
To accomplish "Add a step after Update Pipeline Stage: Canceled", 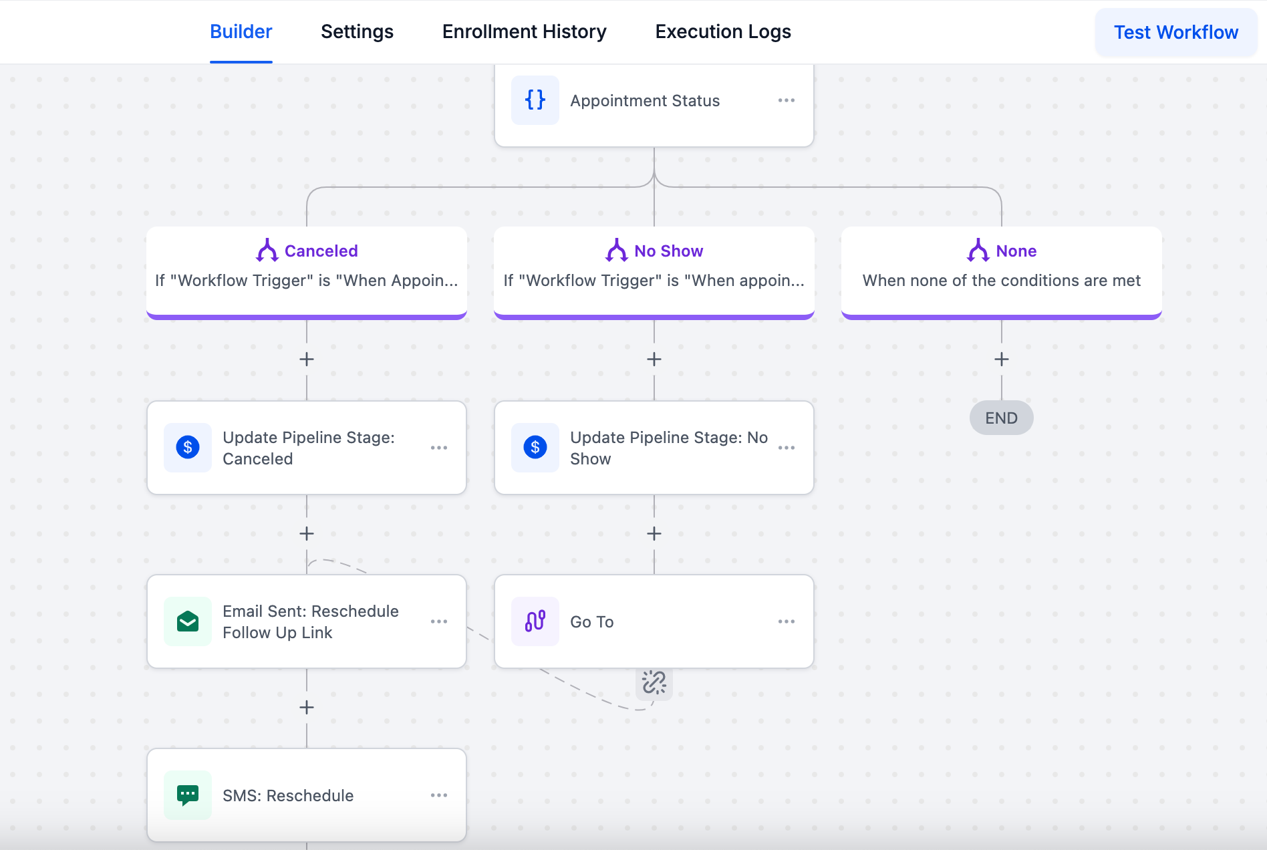I will (x=307, y=533).
